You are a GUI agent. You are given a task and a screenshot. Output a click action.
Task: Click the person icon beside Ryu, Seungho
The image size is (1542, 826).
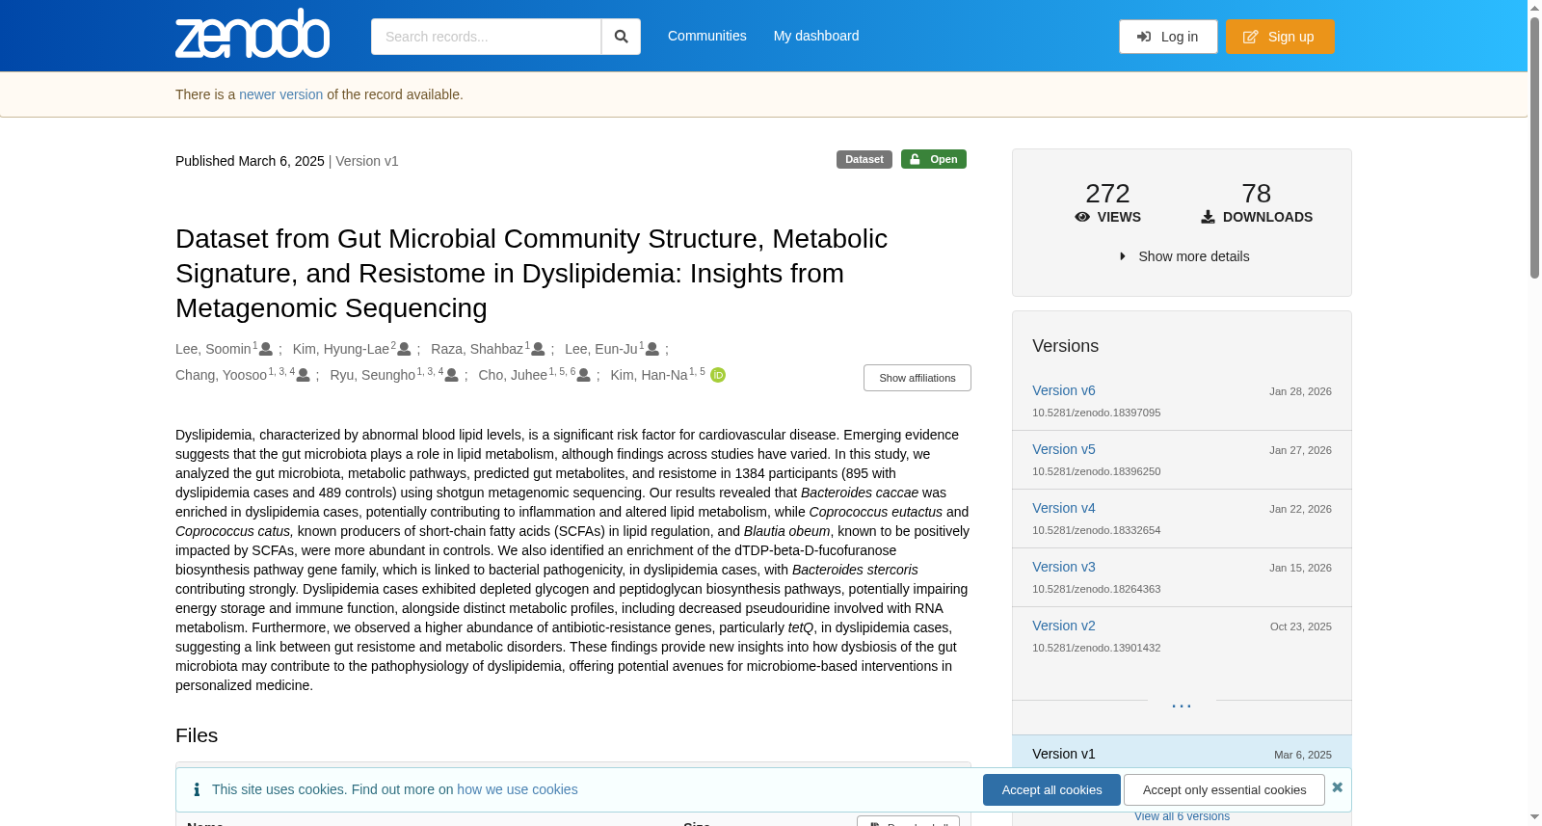point(451,375)
